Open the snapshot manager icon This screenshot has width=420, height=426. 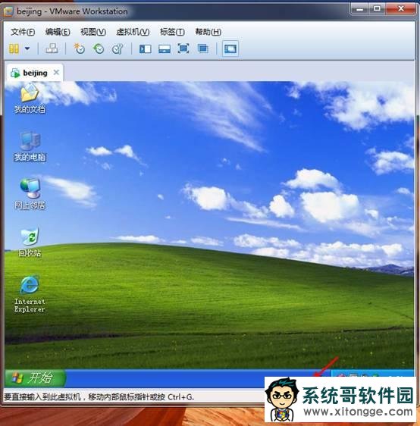(118, 49)
